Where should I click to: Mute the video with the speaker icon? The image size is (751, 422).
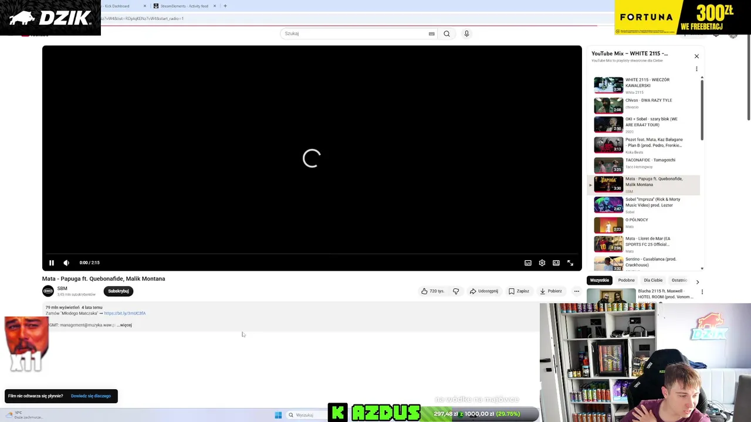point(66,263)
